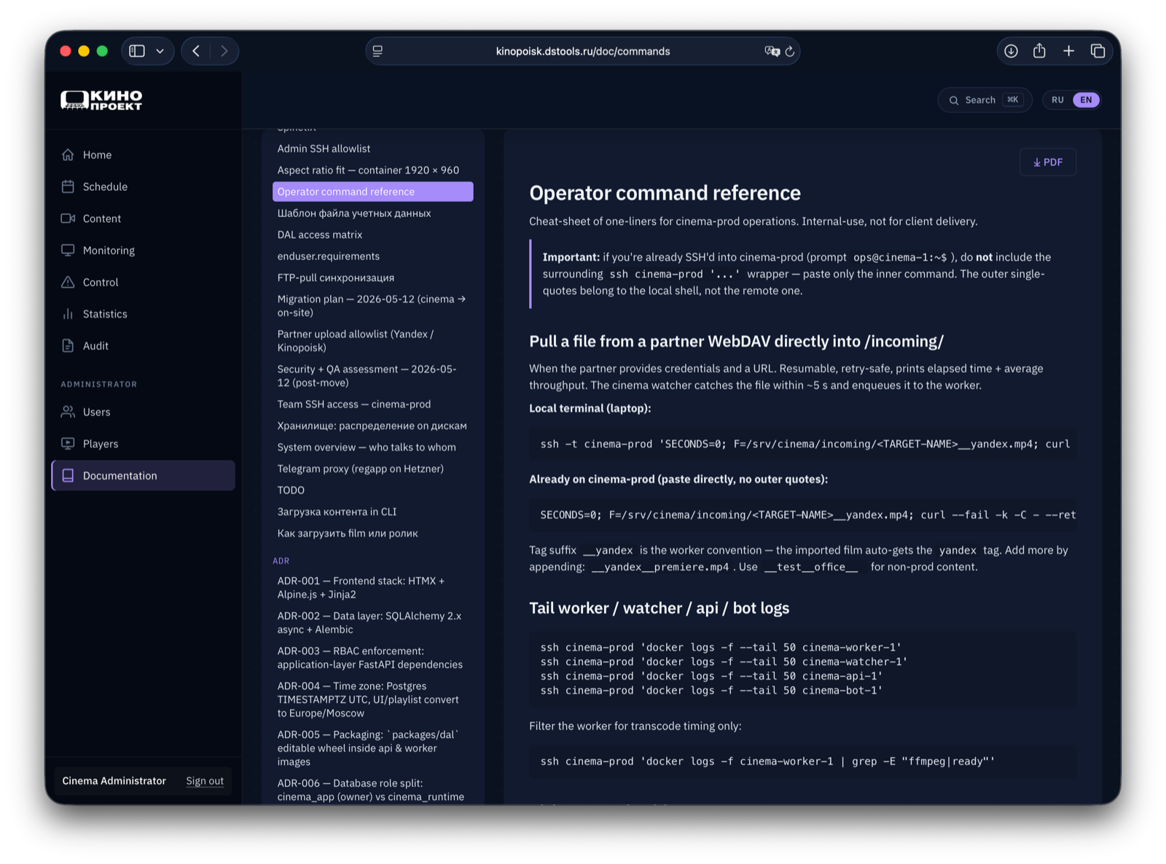Click the Players monitor icon

coord(68,444)
